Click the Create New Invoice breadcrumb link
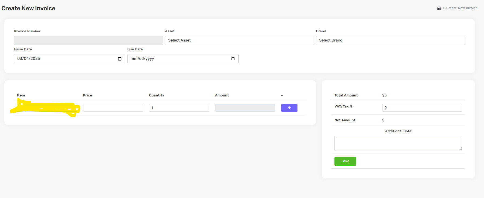The width and height of the screenshot is (484, 198). (462, 8)
